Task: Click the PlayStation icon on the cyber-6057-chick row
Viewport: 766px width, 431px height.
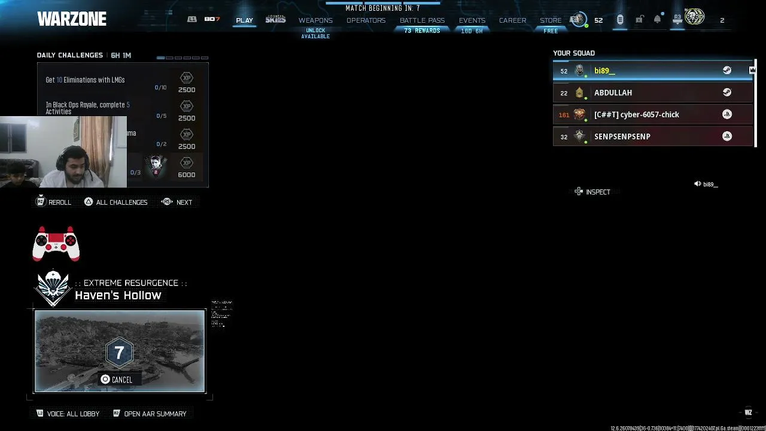Action: tap(727, 114)
